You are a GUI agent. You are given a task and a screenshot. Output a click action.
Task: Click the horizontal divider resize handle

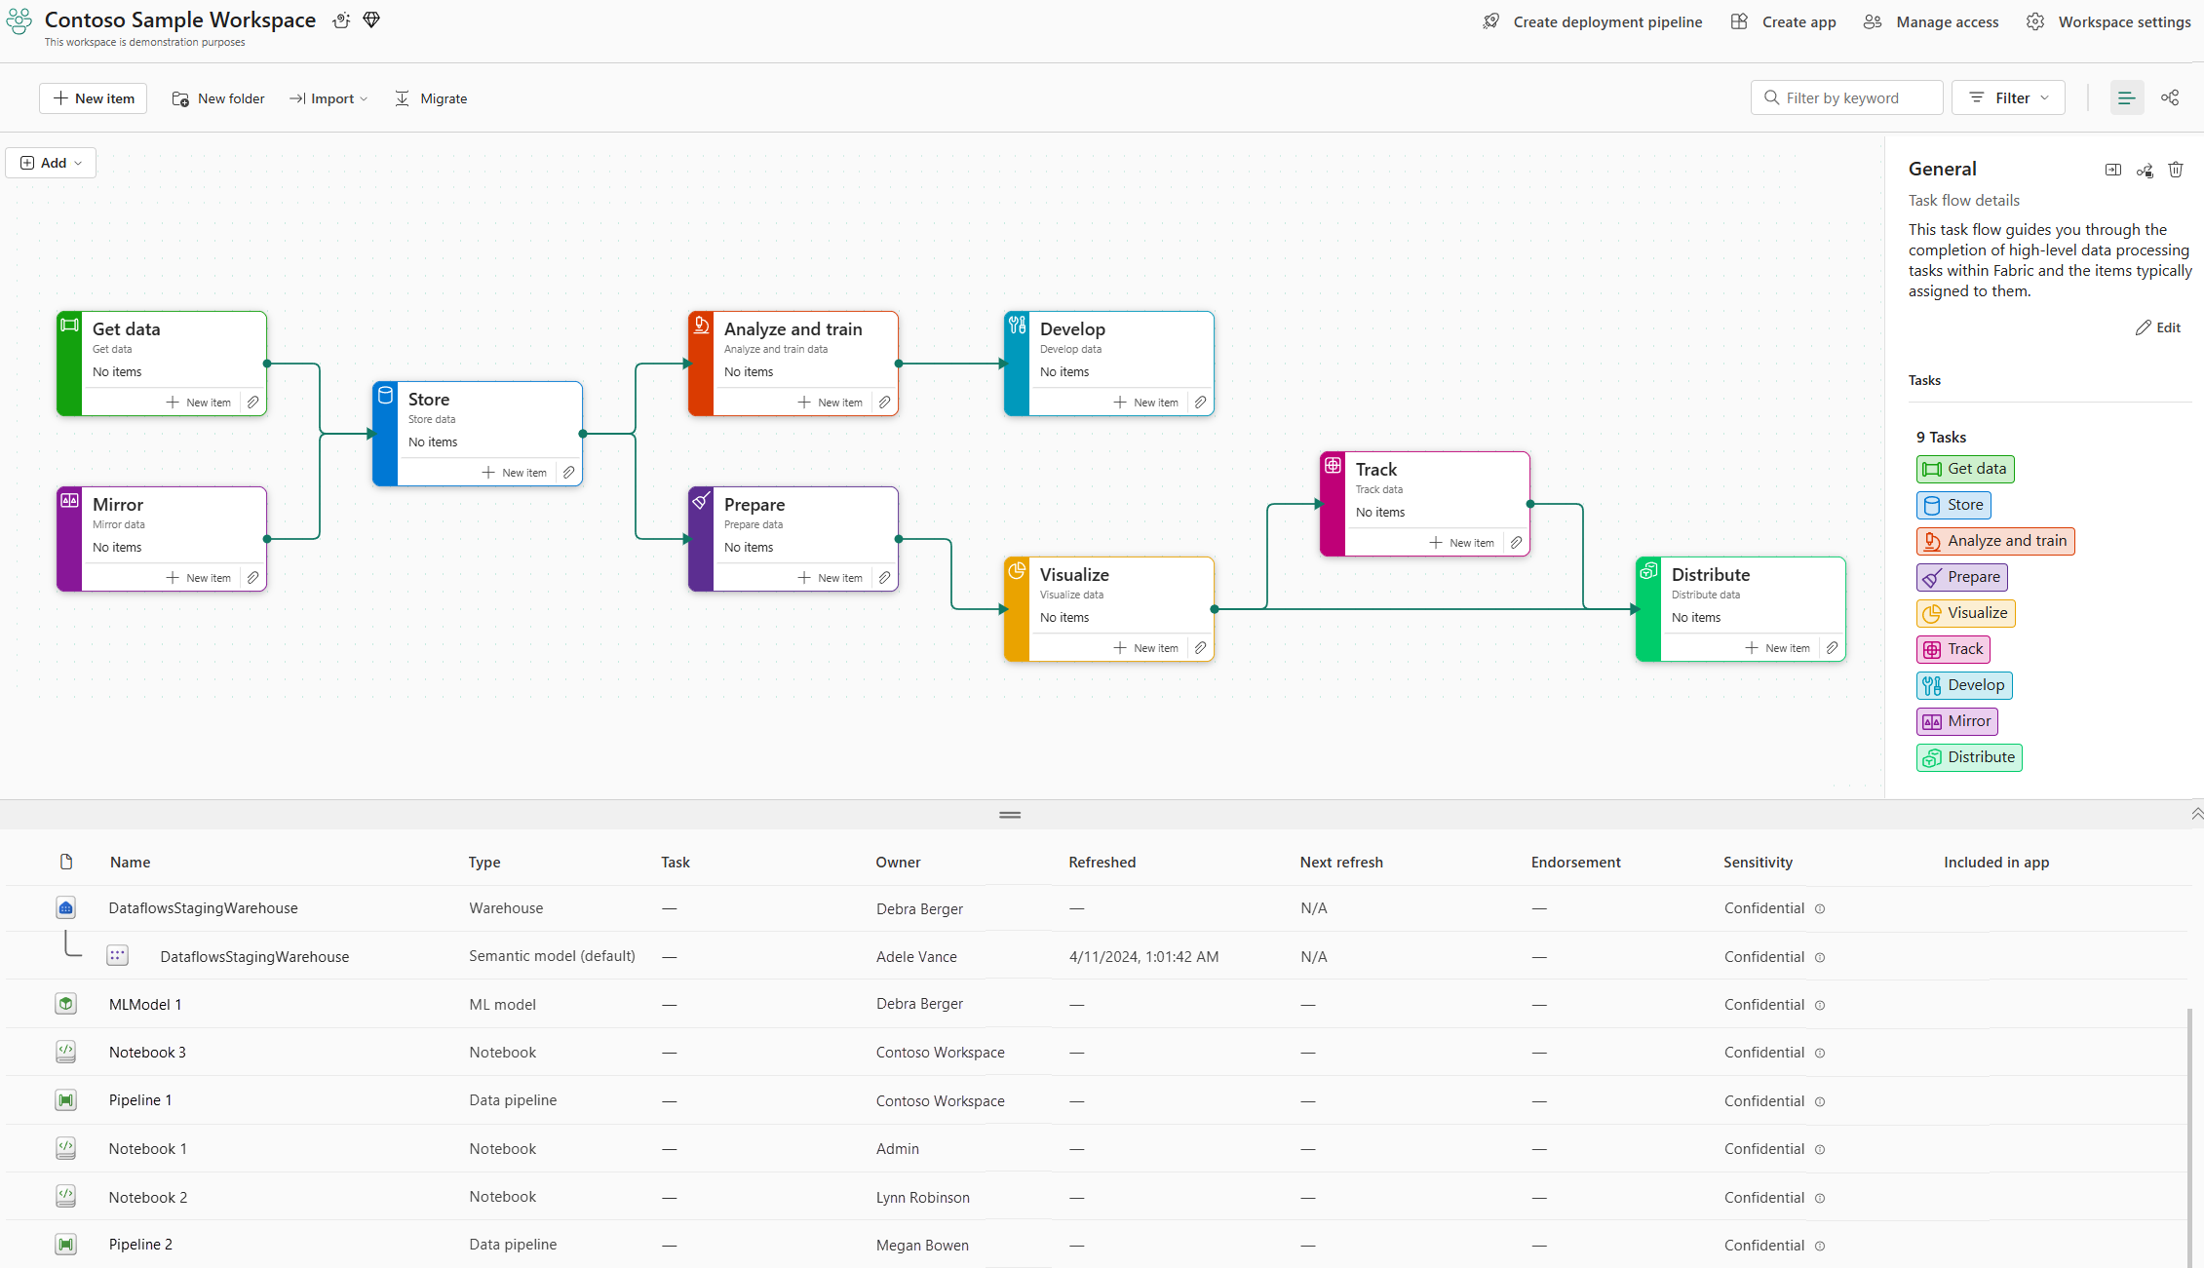tap(1010, 815)
